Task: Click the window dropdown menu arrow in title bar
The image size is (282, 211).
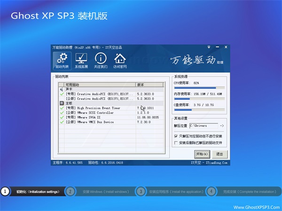Action: point(208,48)
